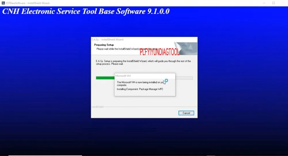Click the 'Preparing Setup' heading text
The height and width of the screenshot is (156, 288).
click(x=104, y=45)
